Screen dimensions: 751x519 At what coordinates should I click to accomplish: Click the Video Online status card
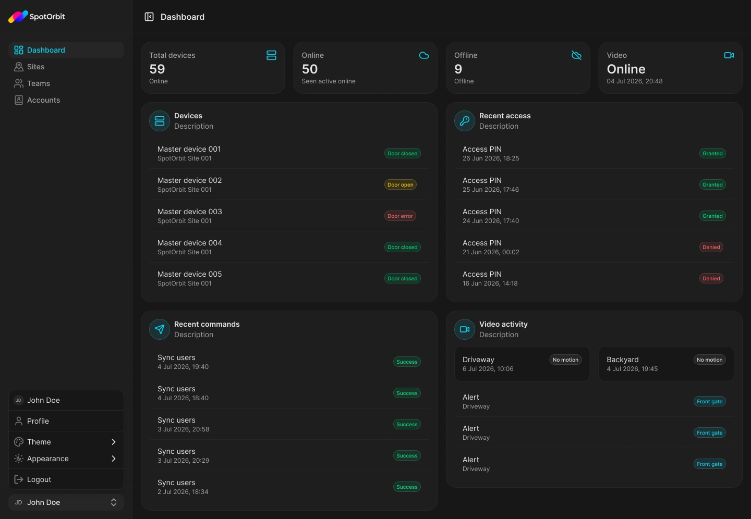(x=670, y=68)
